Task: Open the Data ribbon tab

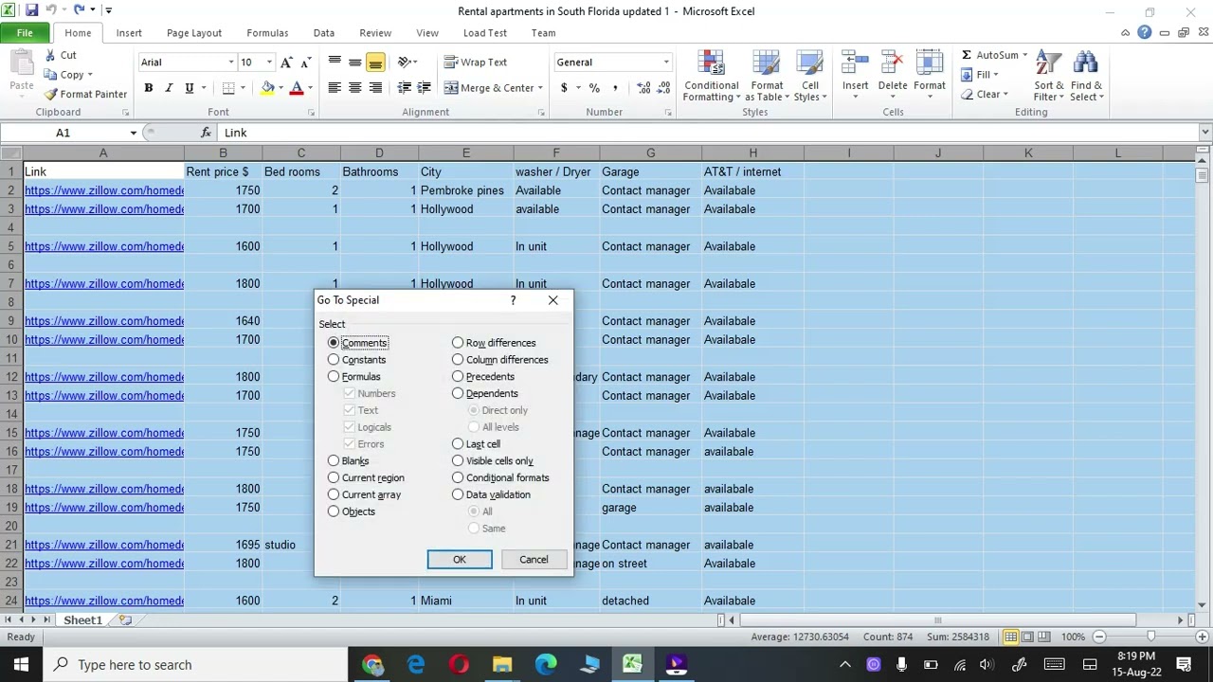Action: click(x=324, y=33)
